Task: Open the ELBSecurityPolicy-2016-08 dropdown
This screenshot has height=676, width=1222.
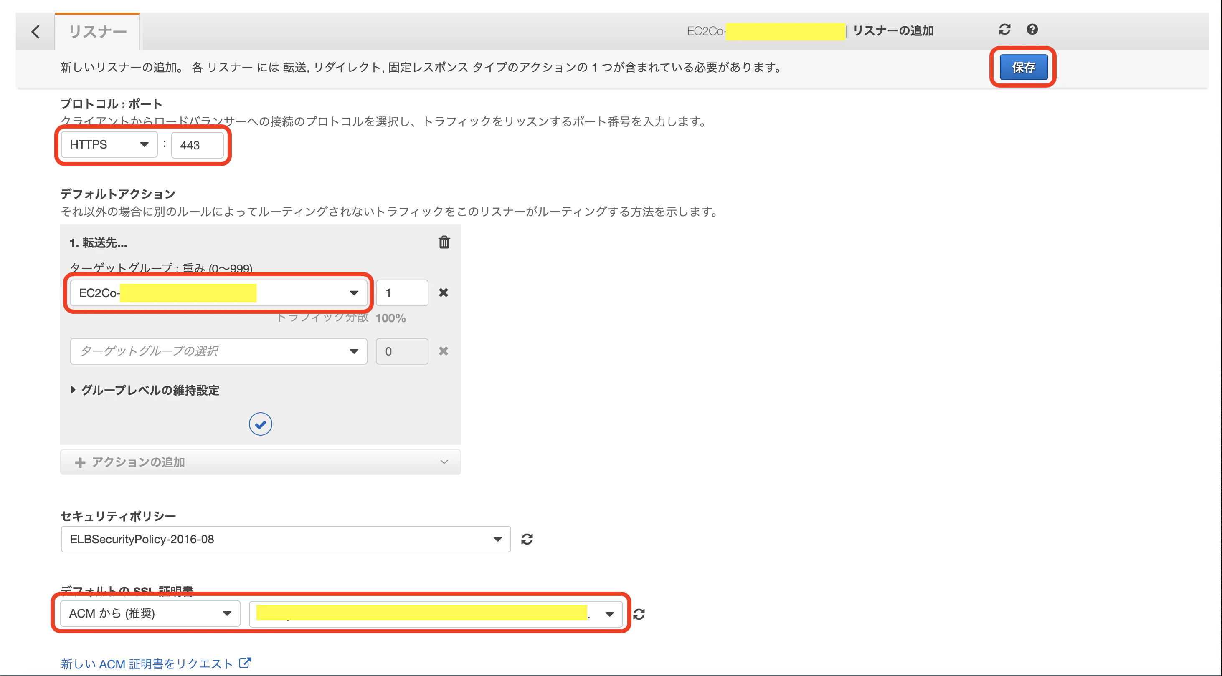Action: tap(286, 539)
